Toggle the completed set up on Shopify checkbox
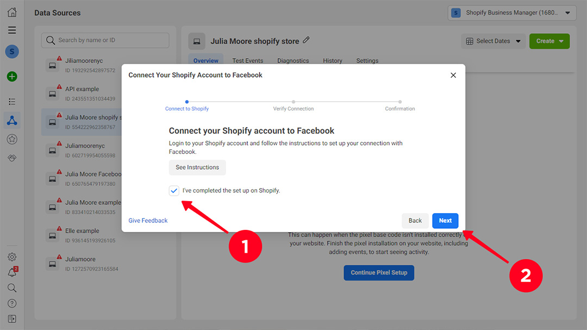The width and height of the screenshot is (587, 330). (x=174, y=191)
